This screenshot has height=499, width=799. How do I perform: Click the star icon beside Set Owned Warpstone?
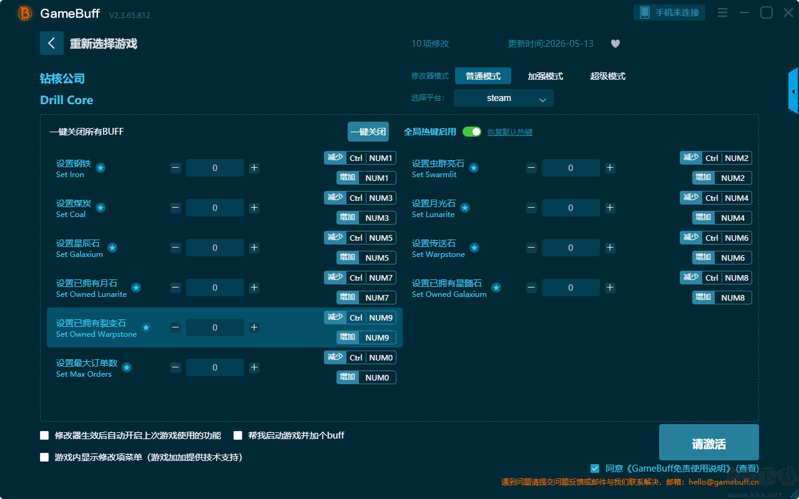pos(146,327)
